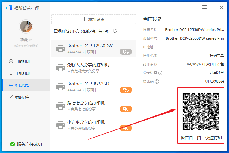Screen dimensions: 229x153
Task: Select 兔籽大大分享的打印机 in the list
Action: click(x=93, y=68)
